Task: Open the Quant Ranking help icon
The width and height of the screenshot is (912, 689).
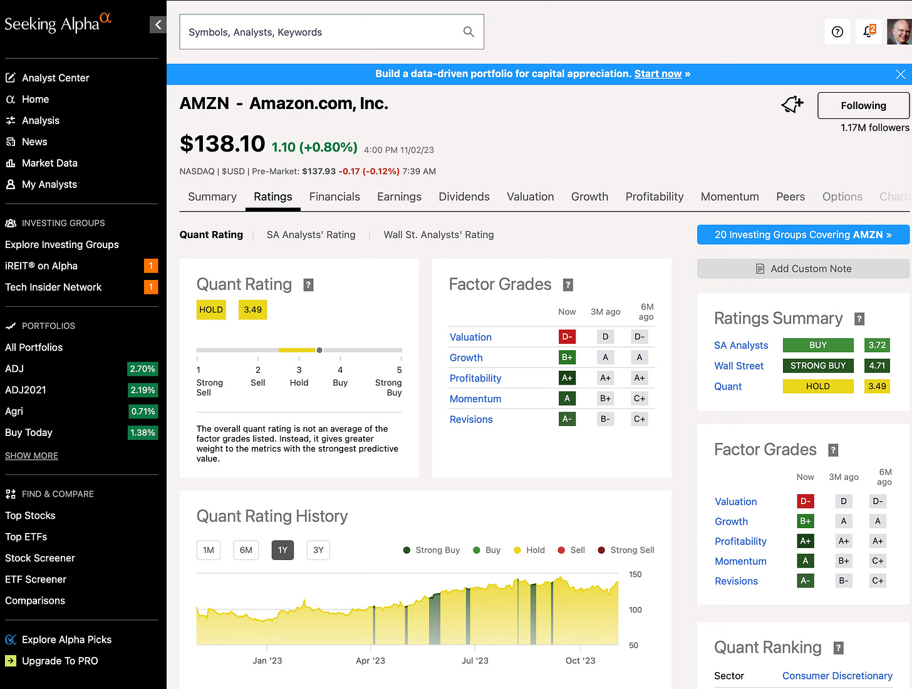Action: coord(839,648)
